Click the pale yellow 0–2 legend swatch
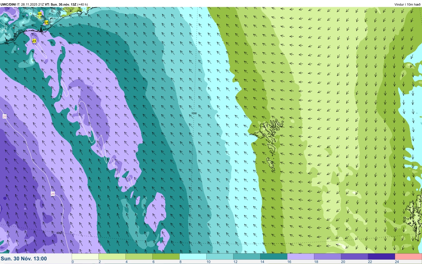Viewport: 422px width, 264px height. click(x=85, y=256)
